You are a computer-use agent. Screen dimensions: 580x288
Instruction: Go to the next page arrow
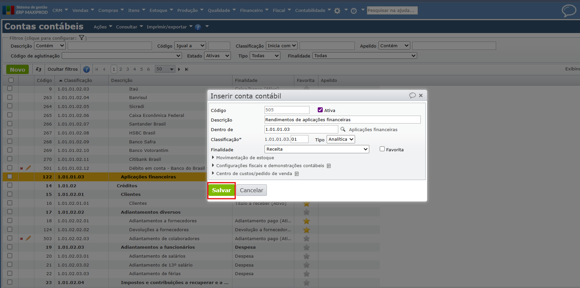tap(179, 69)
